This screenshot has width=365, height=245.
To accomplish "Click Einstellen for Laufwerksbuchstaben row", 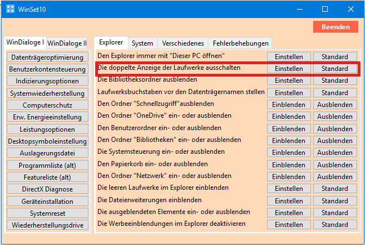I will (288, 93).
